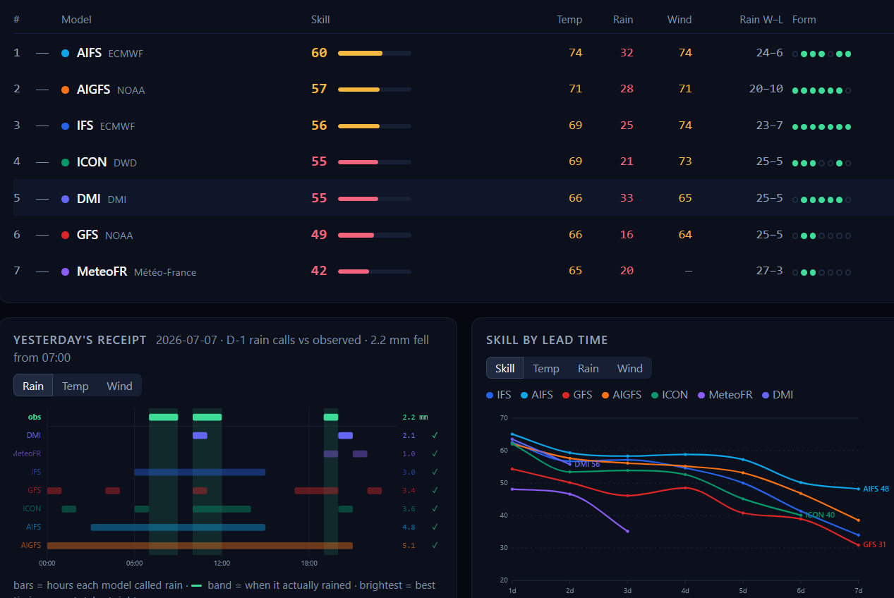Sort table by Wind column header
The width and height of the screenshot is (894, 598).
click(x=679, y=20)
